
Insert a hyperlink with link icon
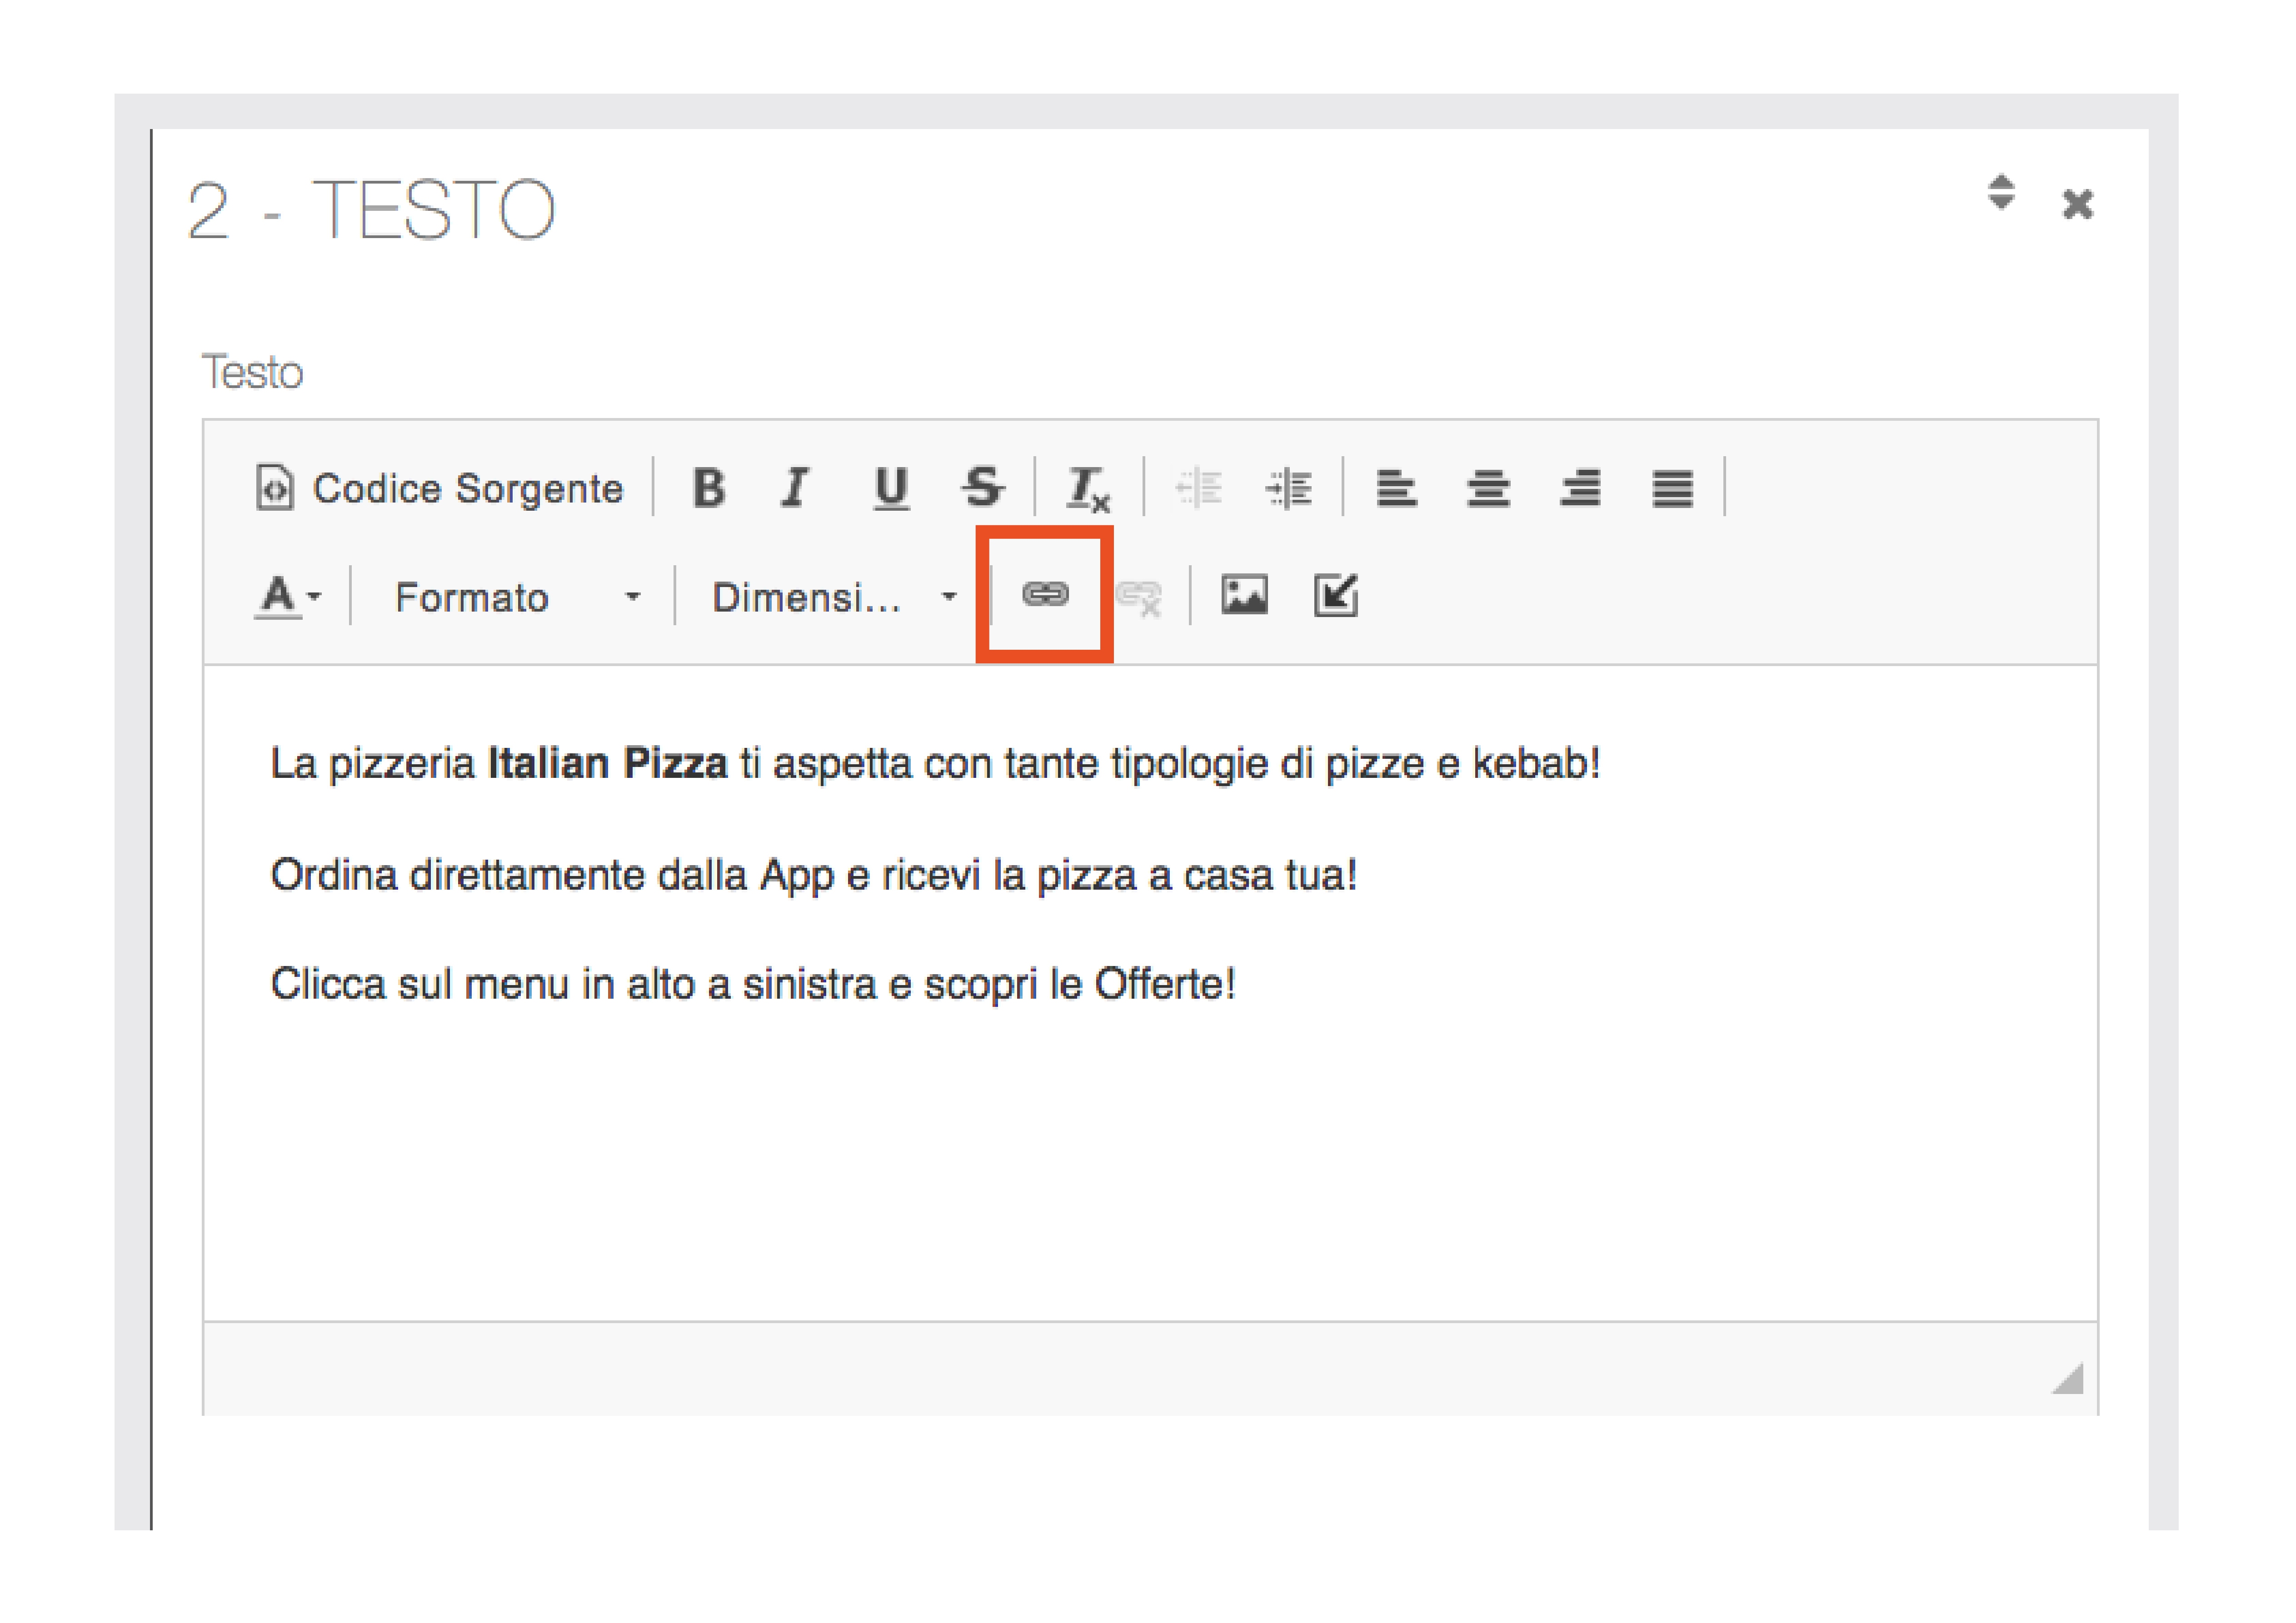(x=1045, y=595)
